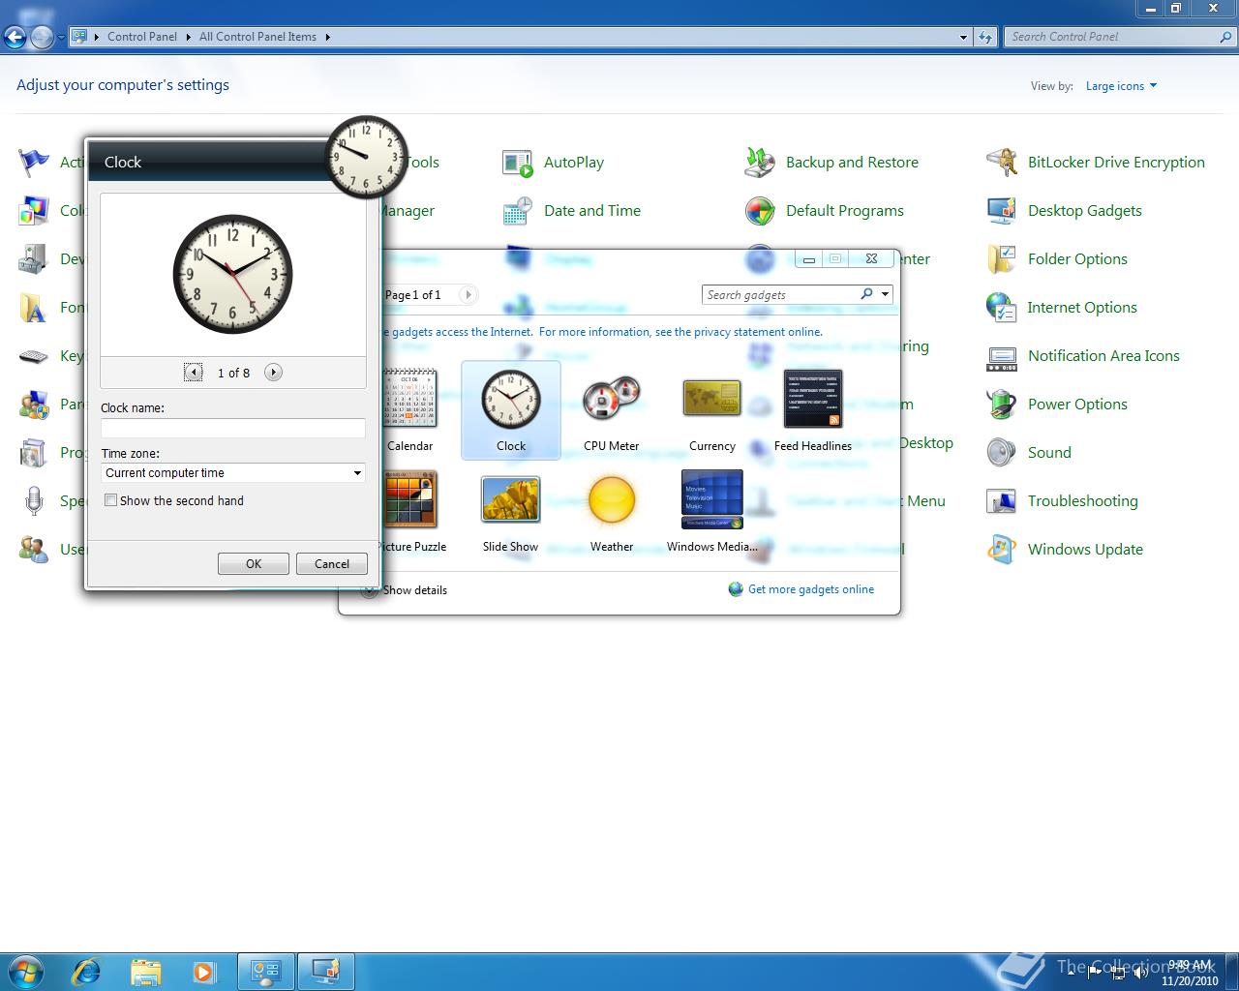The height and width of the screenshot is (991, 1239).
Task: Open Internet Explorer from taskbar
Action: pyautogui.click(x=87, y=971)
